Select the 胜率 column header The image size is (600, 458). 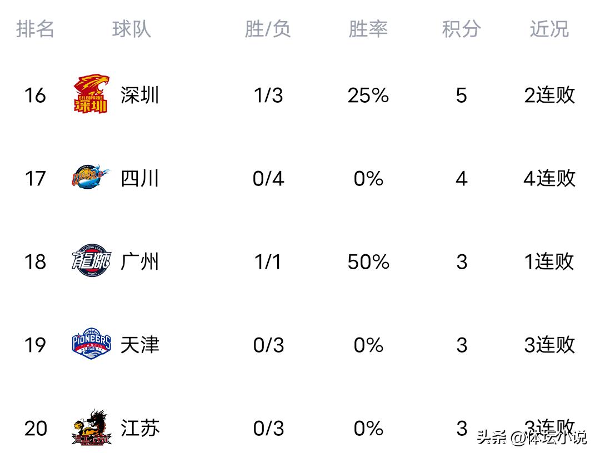click(368, 29)
